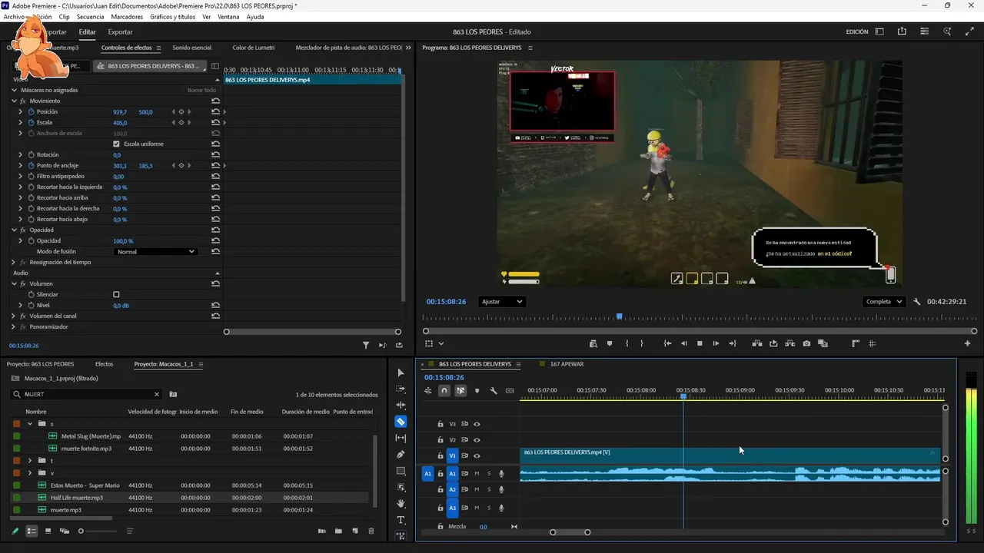Toggle Snap in timeline

(x=444, y=391)
